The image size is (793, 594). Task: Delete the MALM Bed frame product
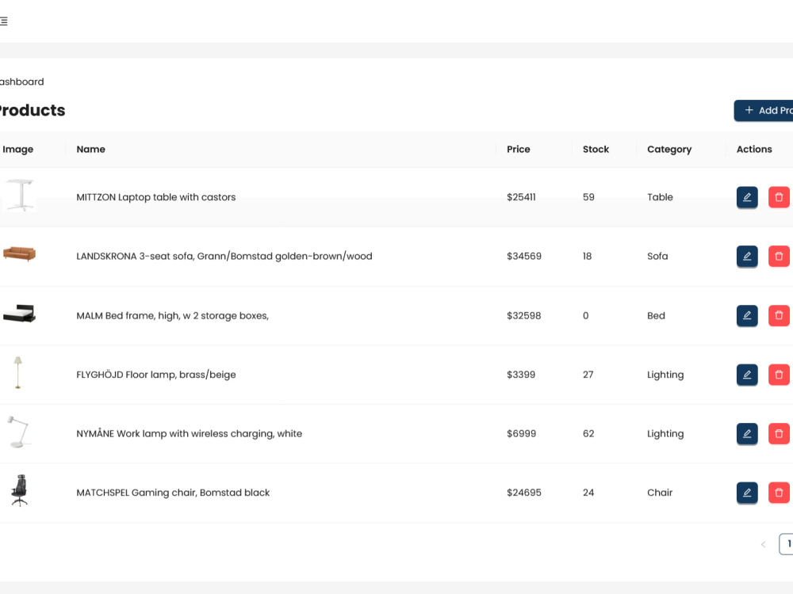(x=779, y=316)
